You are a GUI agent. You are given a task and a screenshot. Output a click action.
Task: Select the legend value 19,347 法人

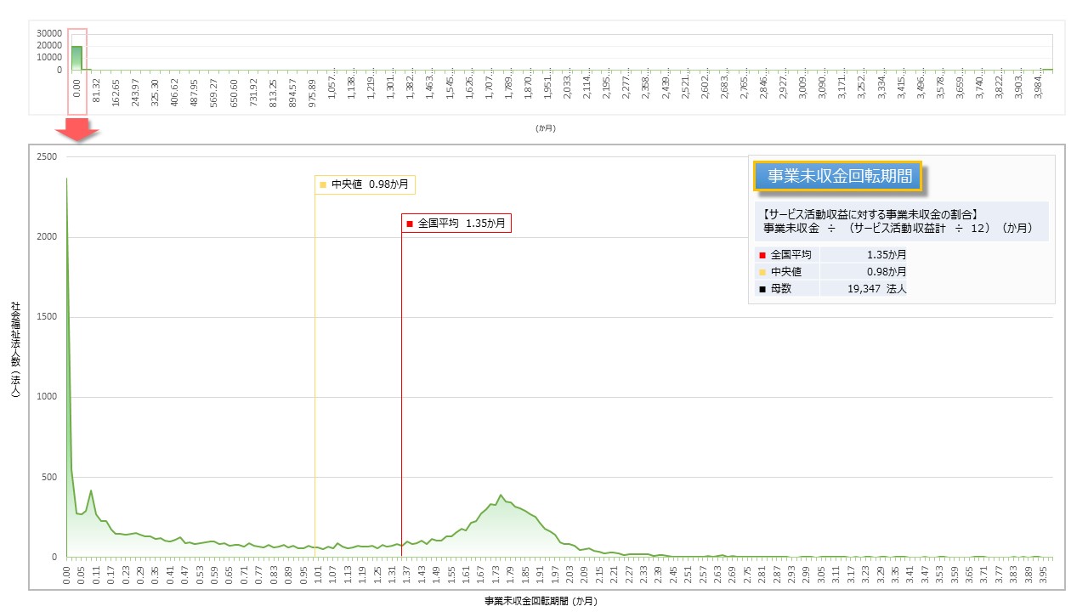[x=879, y=289]
